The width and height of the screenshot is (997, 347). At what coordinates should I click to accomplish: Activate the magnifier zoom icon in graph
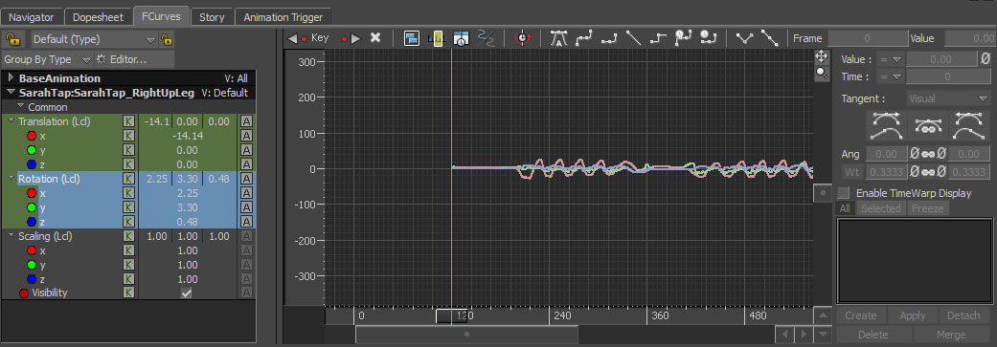click(x=822, y=74)
